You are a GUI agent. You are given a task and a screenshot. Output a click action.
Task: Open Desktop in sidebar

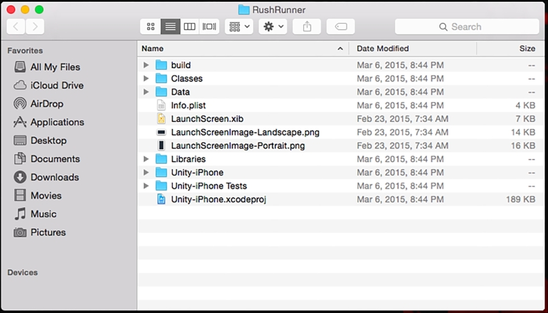pos(40,141)
